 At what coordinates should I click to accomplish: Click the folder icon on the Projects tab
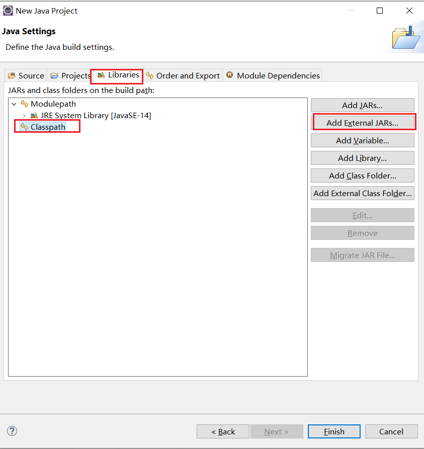[54, 75]
